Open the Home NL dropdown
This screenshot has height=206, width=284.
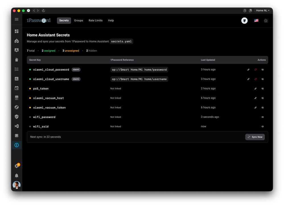point(263,11)
